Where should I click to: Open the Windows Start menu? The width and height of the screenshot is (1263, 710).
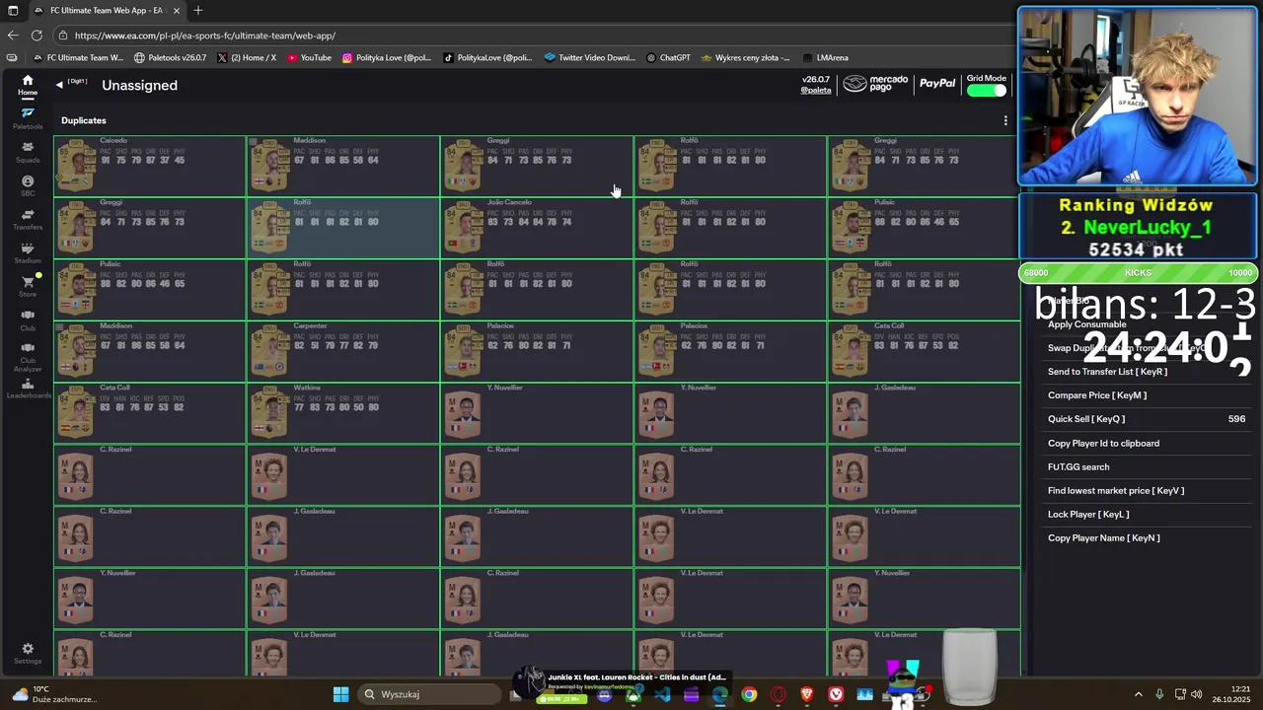click(340, 694)
